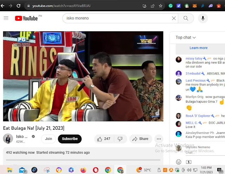
Task: Click the video title Eat Bulaga Na!
Action: coord(34,128)
